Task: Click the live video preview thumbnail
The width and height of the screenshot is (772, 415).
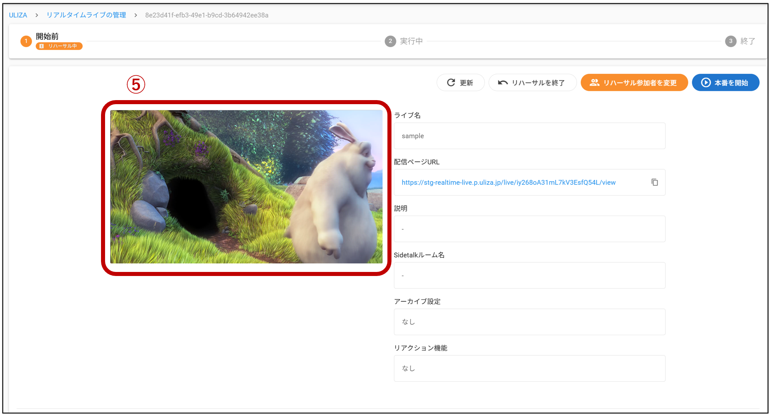Action: 246,187
